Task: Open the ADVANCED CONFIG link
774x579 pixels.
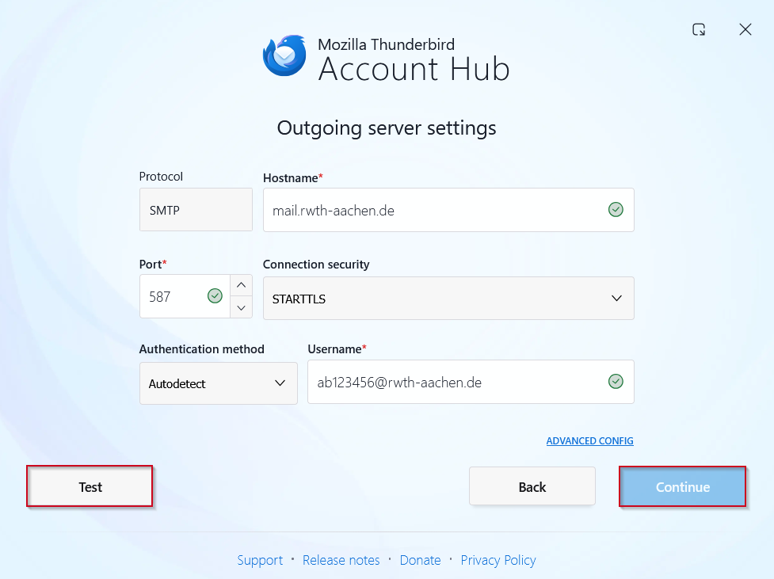Action: click(589, 441)
